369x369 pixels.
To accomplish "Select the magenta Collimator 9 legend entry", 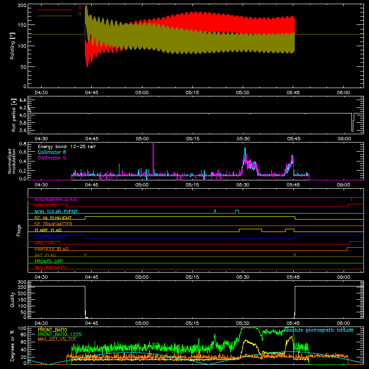I will coord(52,158).
